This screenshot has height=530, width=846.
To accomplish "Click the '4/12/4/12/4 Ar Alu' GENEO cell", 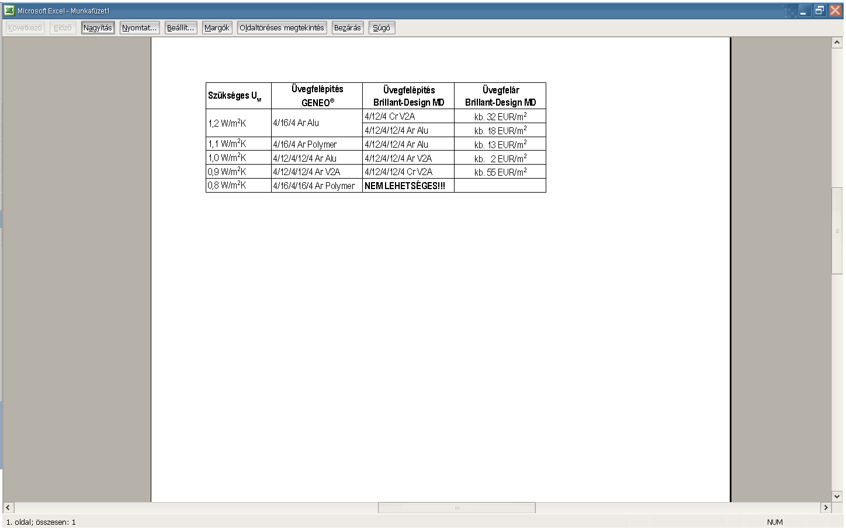I will point(317,158).
